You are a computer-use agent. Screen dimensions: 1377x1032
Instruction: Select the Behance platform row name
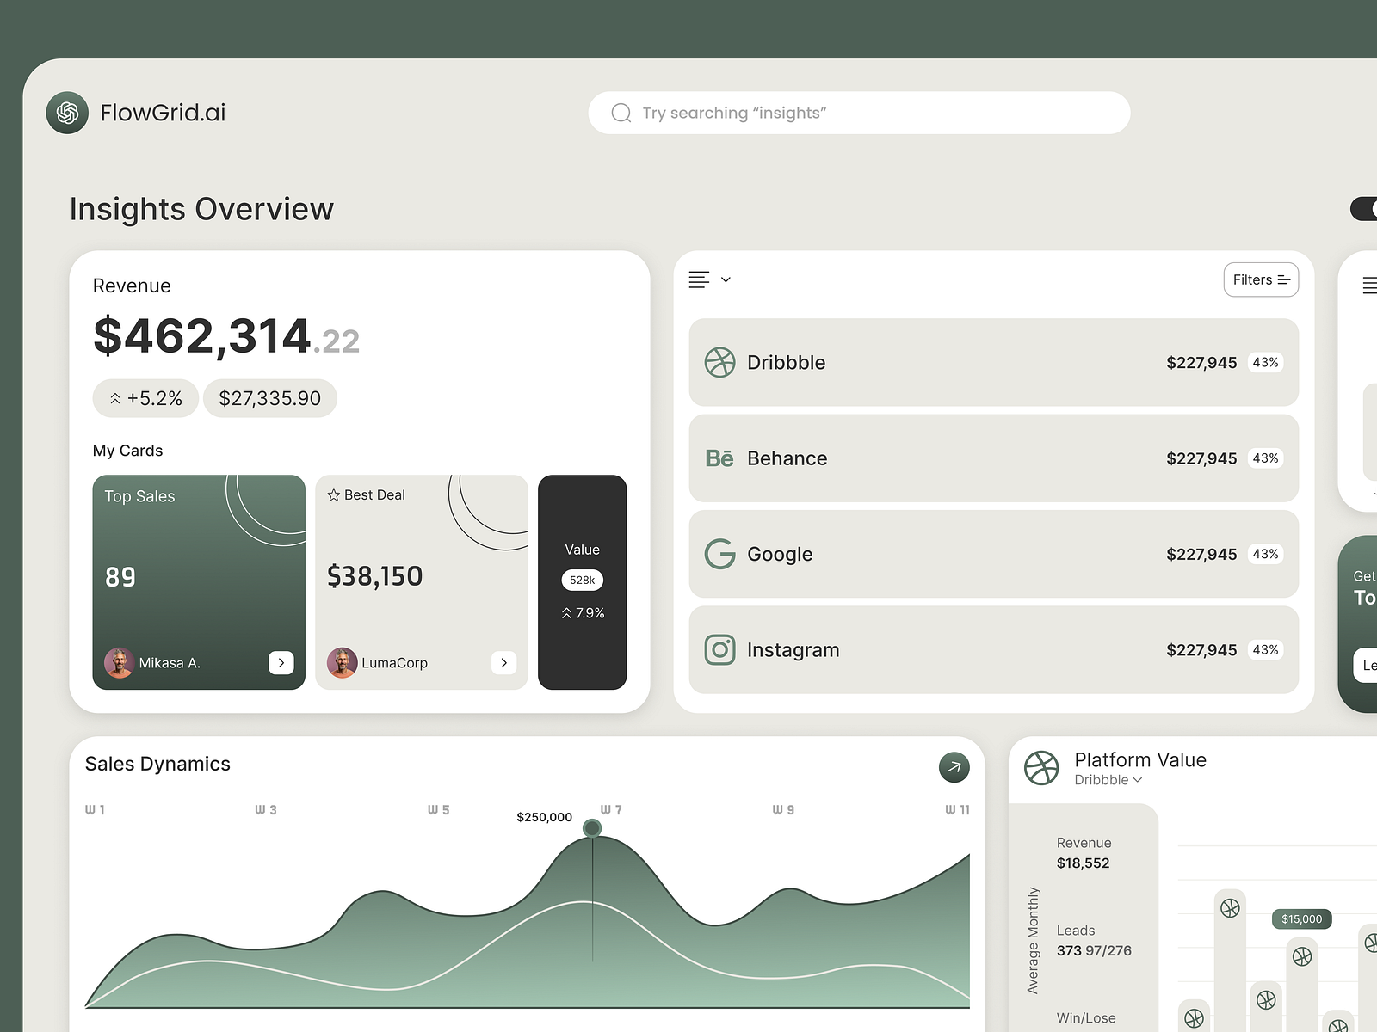click(x=787, y=458)
